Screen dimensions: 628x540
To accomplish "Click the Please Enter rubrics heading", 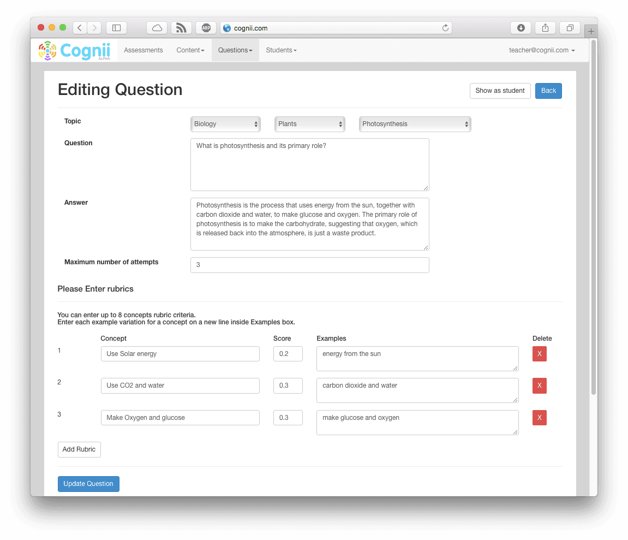I will tap(95, 289).
